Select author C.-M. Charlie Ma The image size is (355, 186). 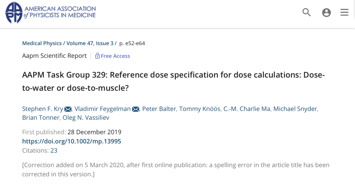[247, 109]
